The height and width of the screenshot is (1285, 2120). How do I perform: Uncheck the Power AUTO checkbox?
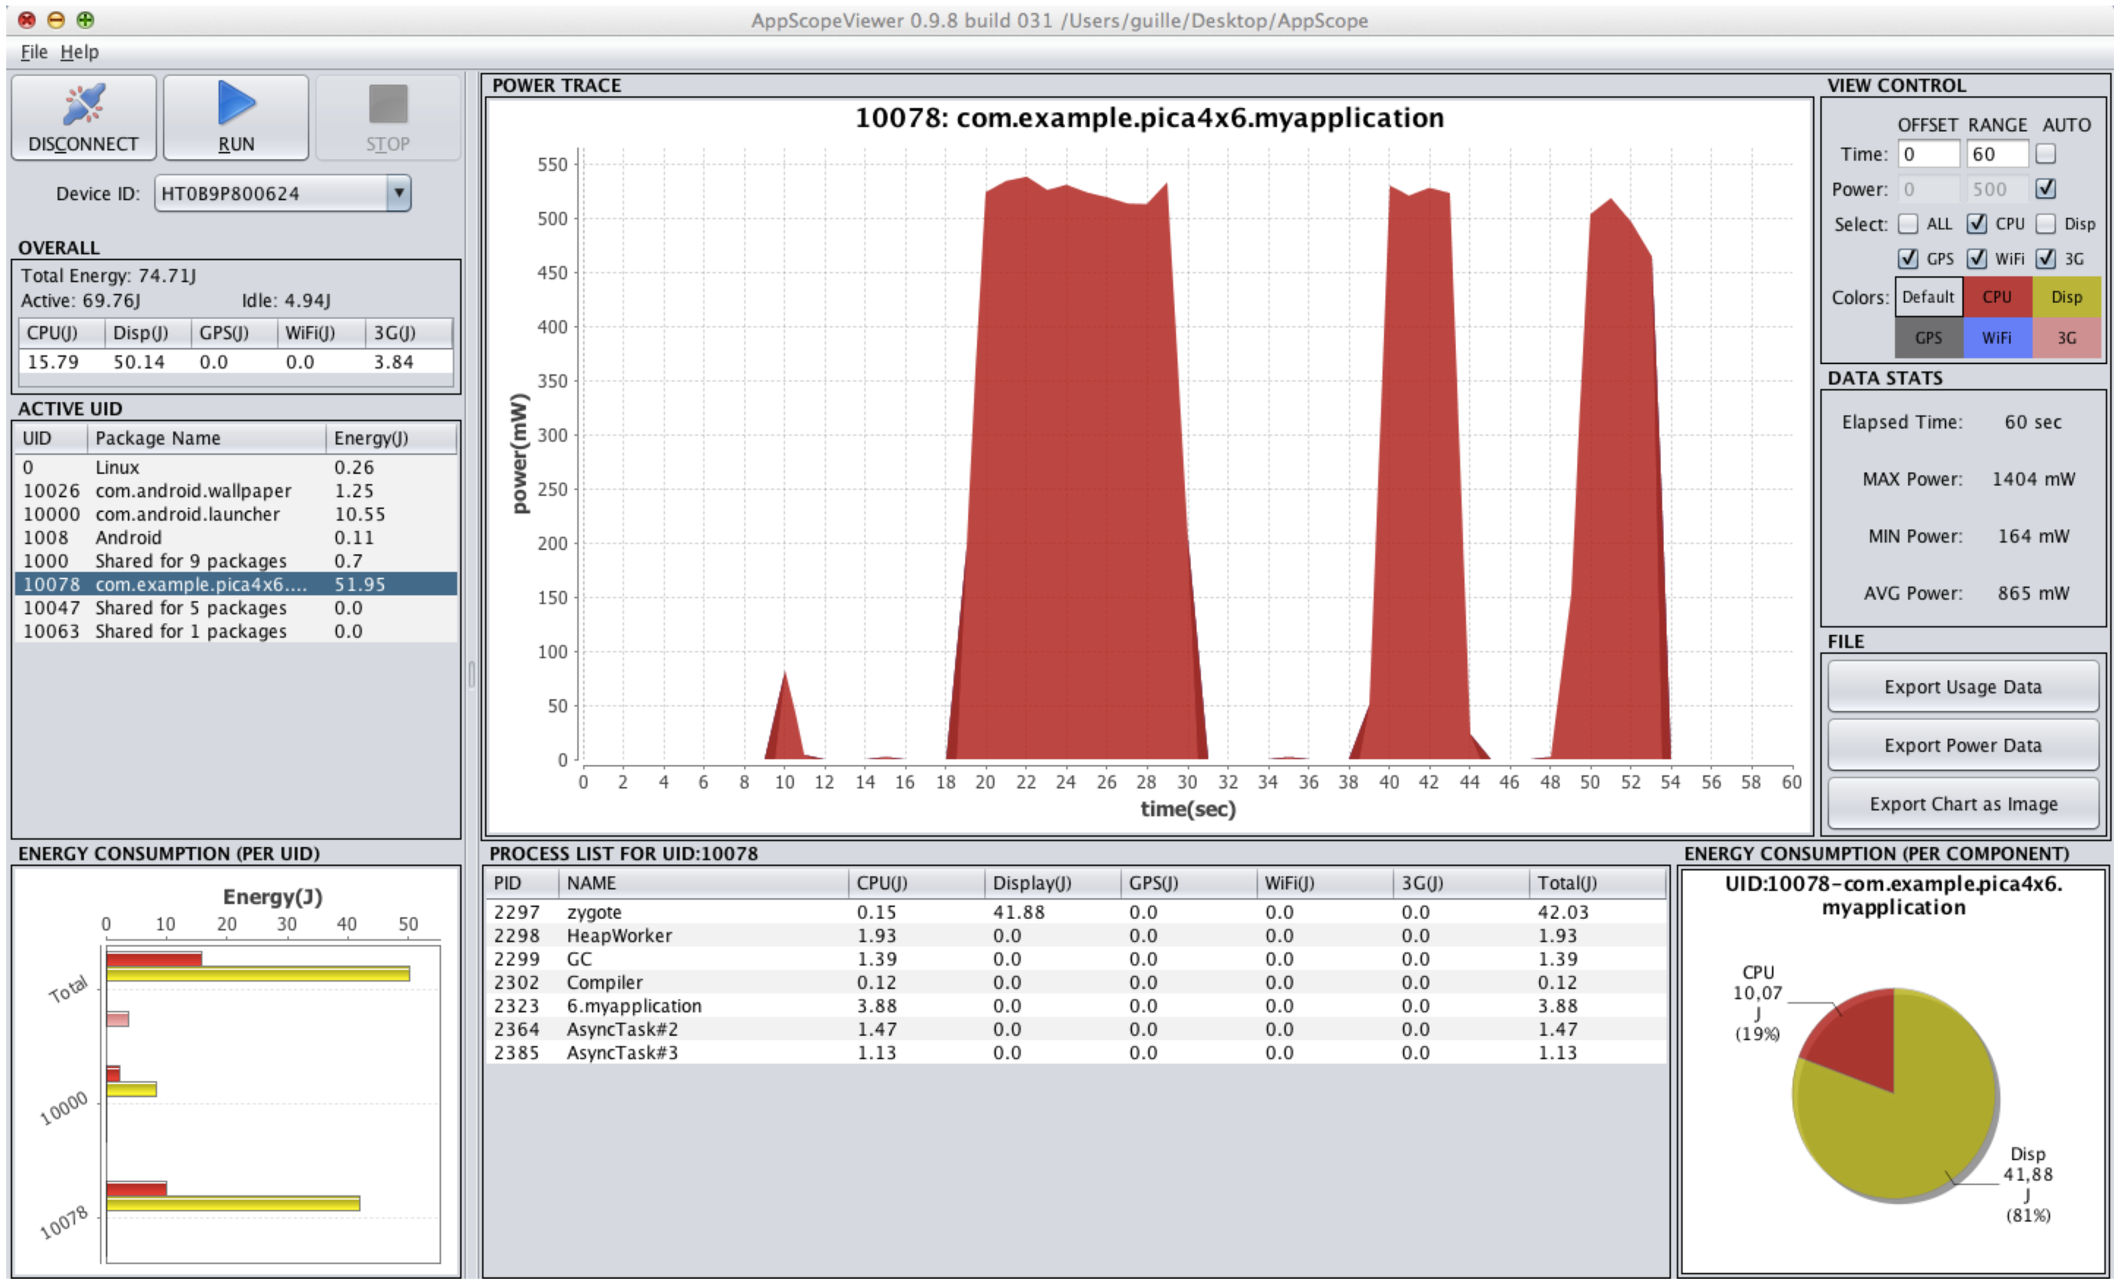click(x=2045, y=188)
